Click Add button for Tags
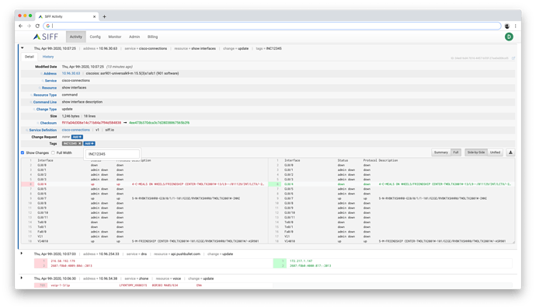Image resolution: width=536 pixels, height=308 pixels. pos(89,143)
